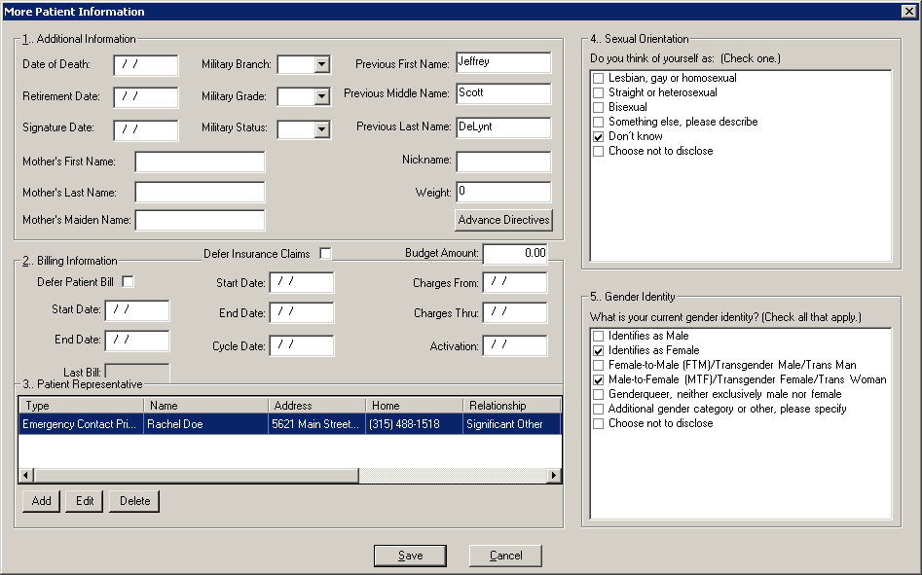Uncheck the Don't know orientation option
This screenshot has height=575, width=922.
[598, 137]
